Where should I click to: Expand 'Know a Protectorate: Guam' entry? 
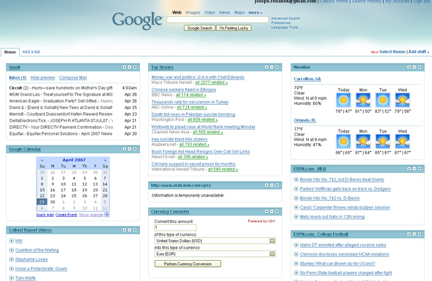click(11, 269)
